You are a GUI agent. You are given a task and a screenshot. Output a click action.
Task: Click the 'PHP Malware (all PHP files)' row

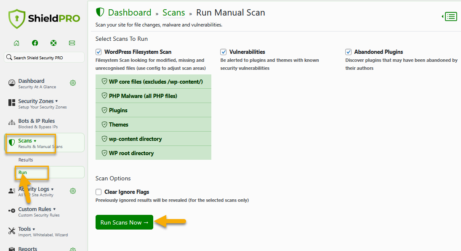pyautogui.click(x=154, y=96)
